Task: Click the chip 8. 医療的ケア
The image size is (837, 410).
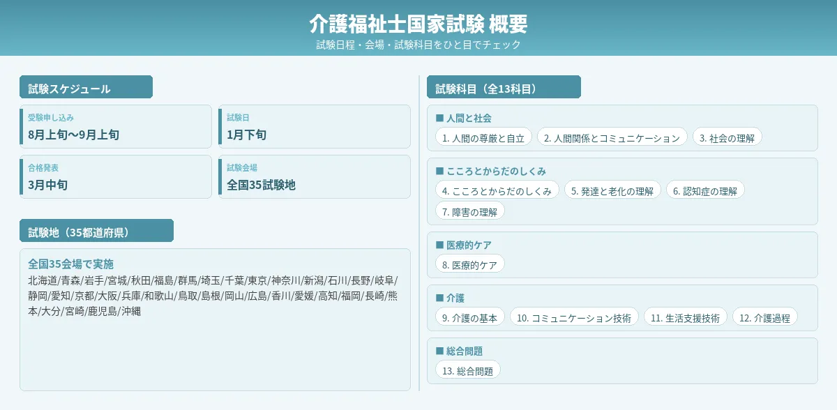Action: [469, 264]
